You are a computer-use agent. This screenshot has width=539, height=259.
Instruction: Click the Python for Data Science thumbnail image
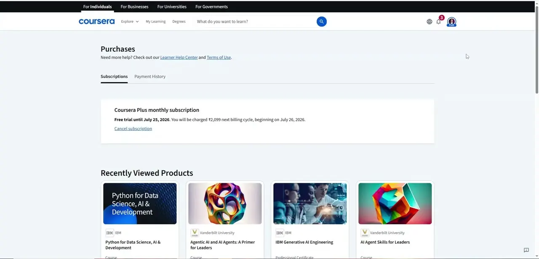(x=140, y=203)
